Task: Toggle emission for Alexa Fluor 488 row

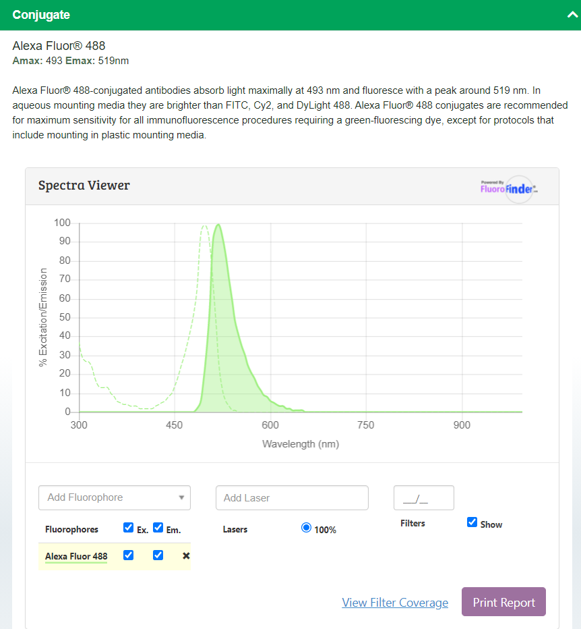Action: pos(158,555)
